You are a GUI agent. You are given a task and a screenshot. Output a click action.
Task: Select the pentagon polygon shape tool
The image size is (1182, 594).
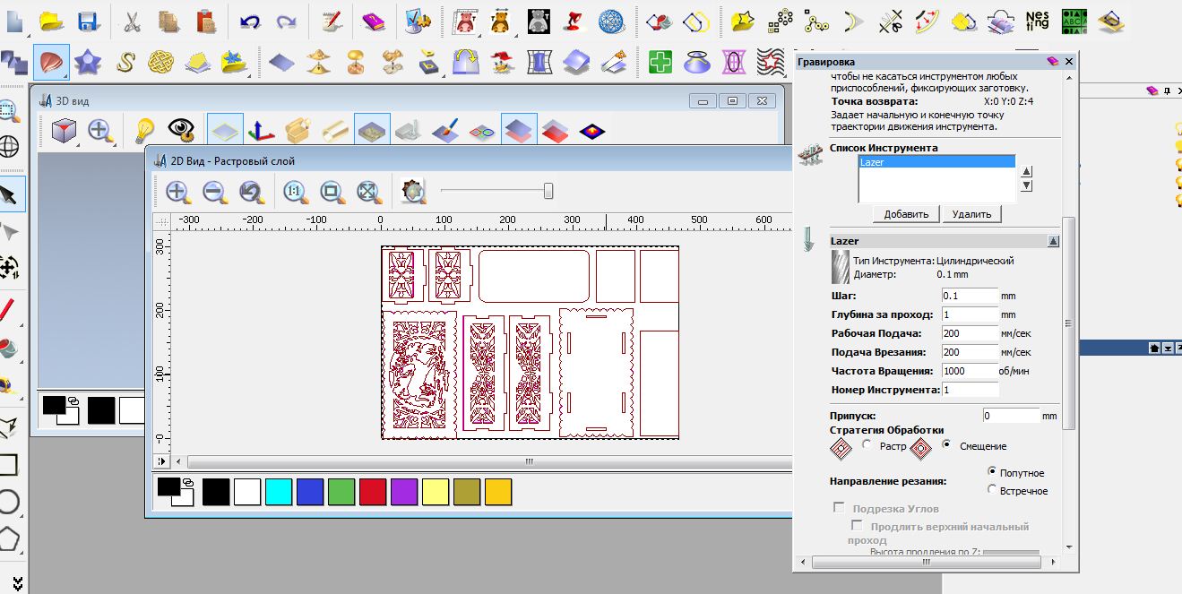click(x=7, y=538)
